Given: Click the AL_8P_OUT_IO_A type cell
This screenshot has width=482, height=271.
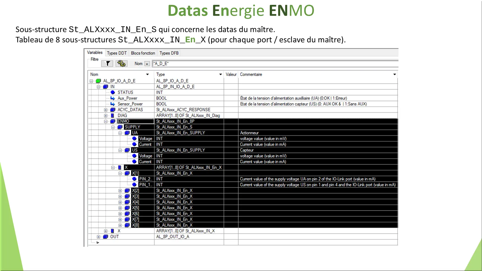Looking at the screenshot, I should click(189, 237).
